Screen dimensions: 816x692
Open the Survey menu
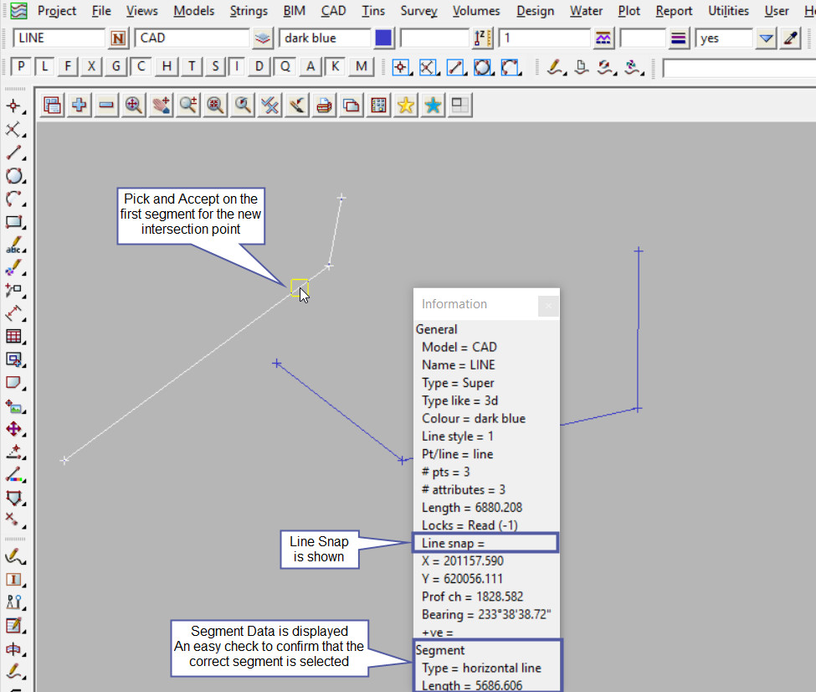418,11
